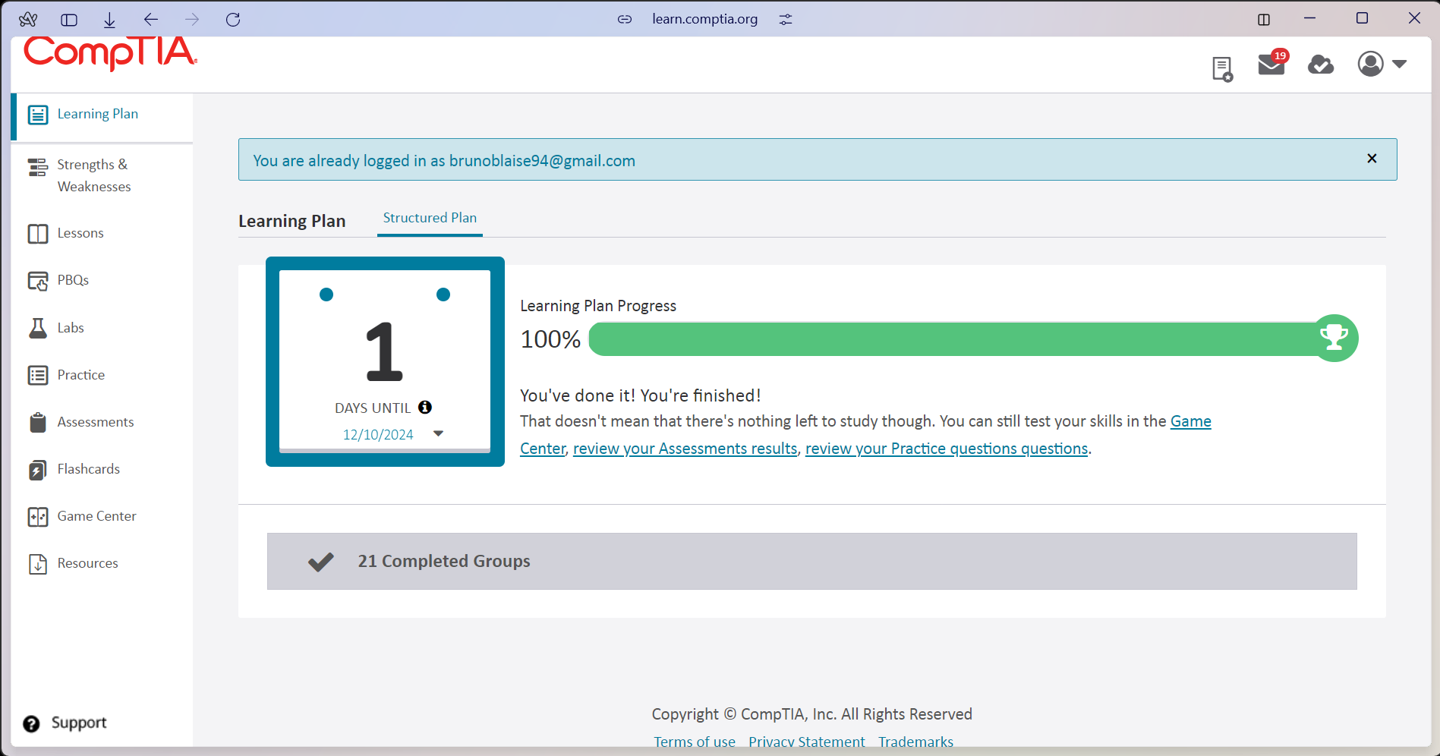Click the Practice list icon
This screenshot has height=756, width=1440.
point(38,375)
